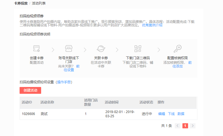Click the date range 2019-02-01 - 2019-03-25
This screenshot has height=136, width=223.
tap(120, 114)
